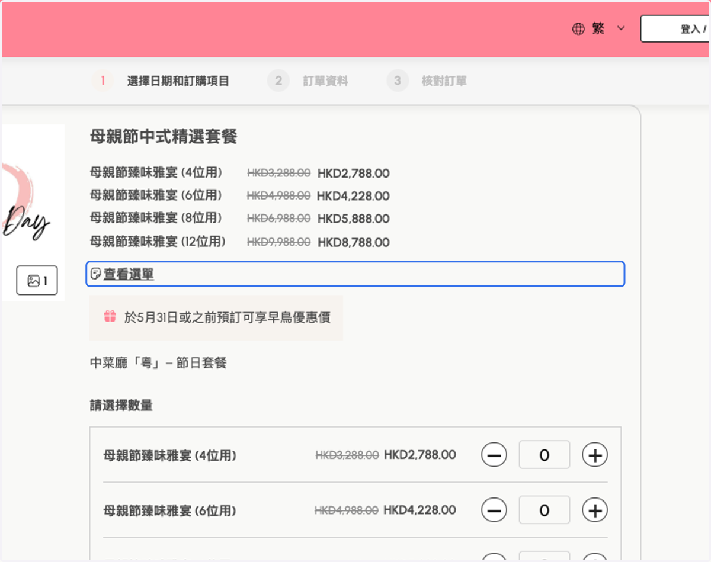
Task: Open the image gallery count button
Action: 37,280
